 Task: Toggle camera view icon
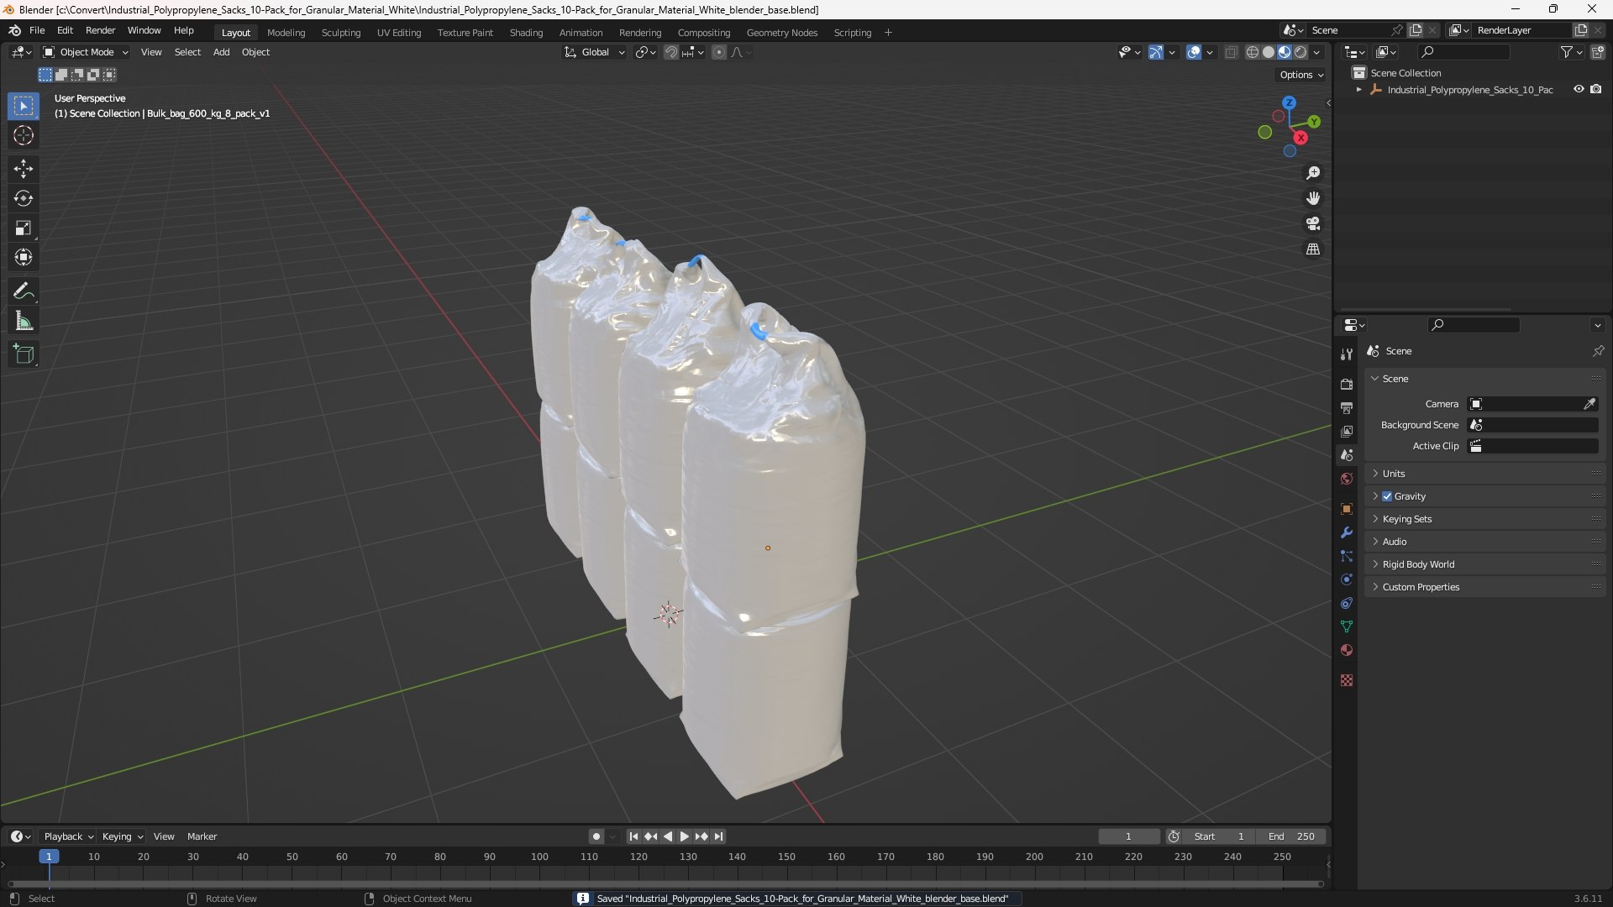[1313, 223]
